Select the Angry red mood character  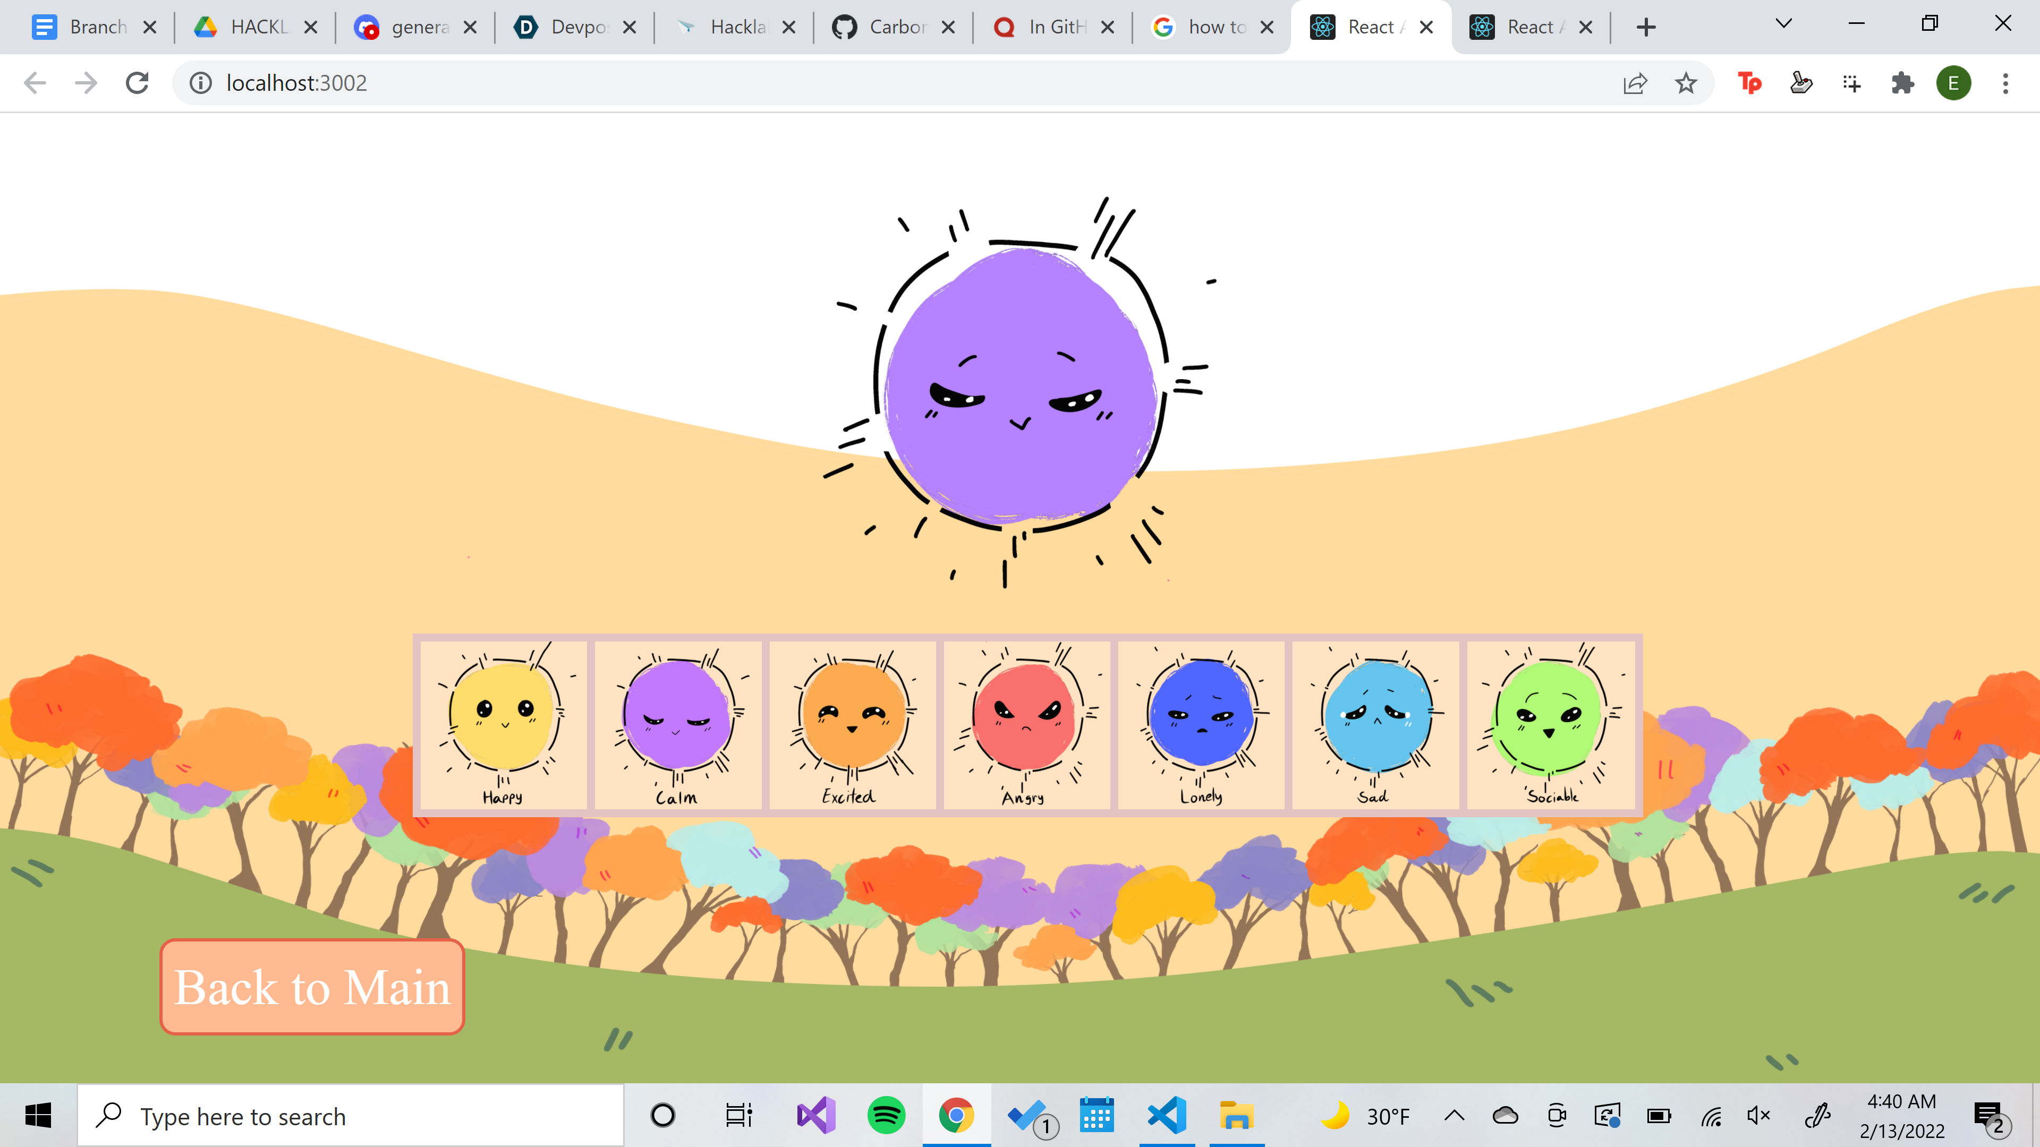coord(1026,724)
